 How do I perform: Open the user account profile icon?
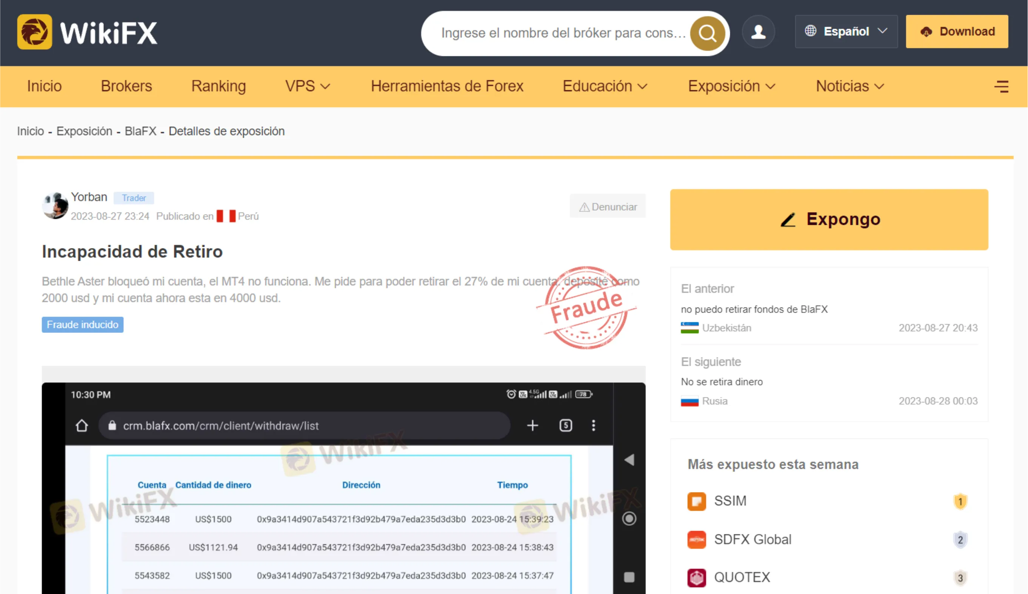tap(758, 31)
